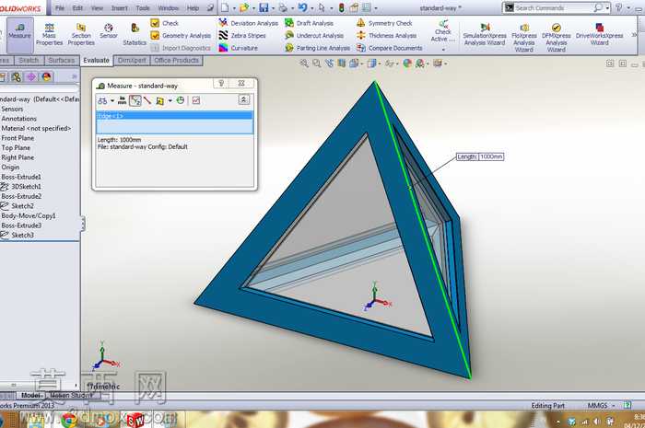Viewport: 645px width, 428px height.
Task: Switch to the DimXpert tab
Action: (x=132, y=61)
